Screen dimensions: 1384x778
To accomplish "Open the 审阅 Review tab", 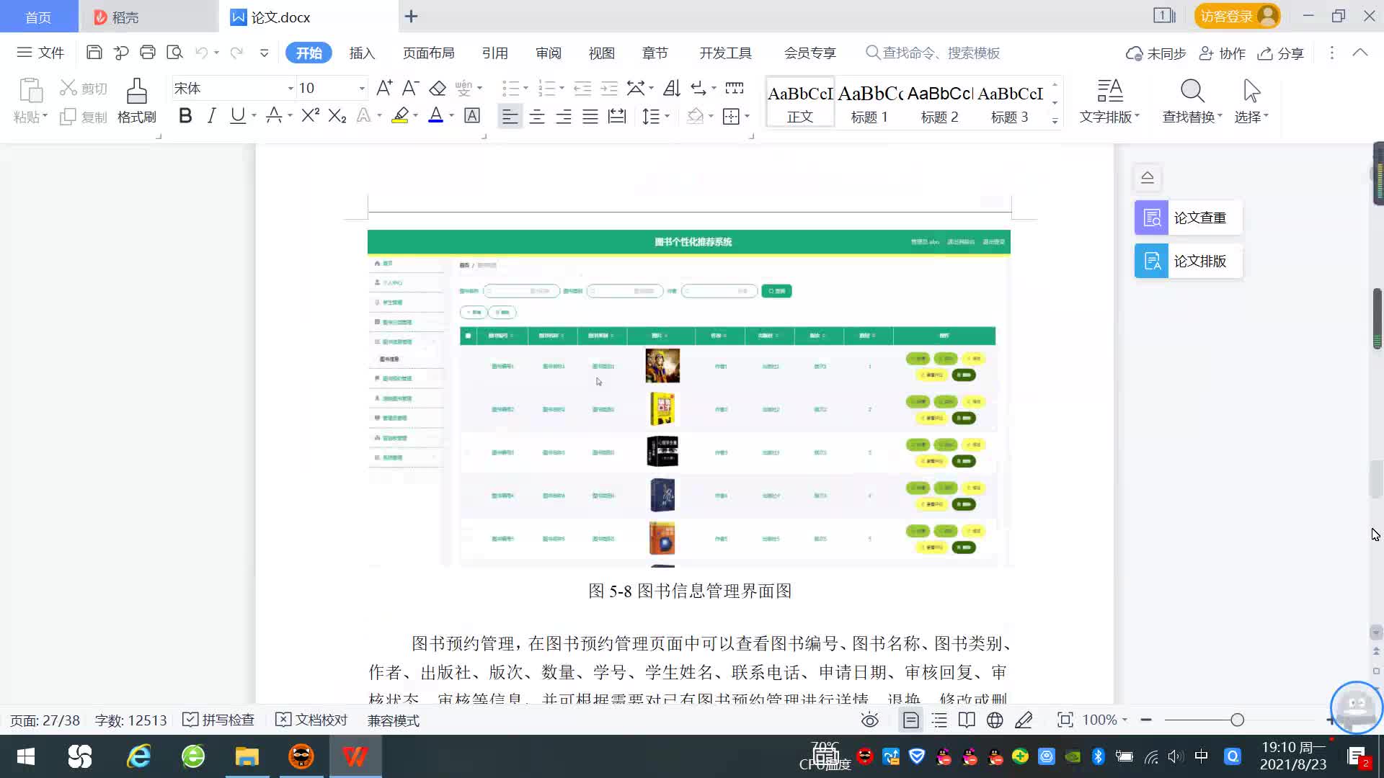I will click(x=548, y=53).
